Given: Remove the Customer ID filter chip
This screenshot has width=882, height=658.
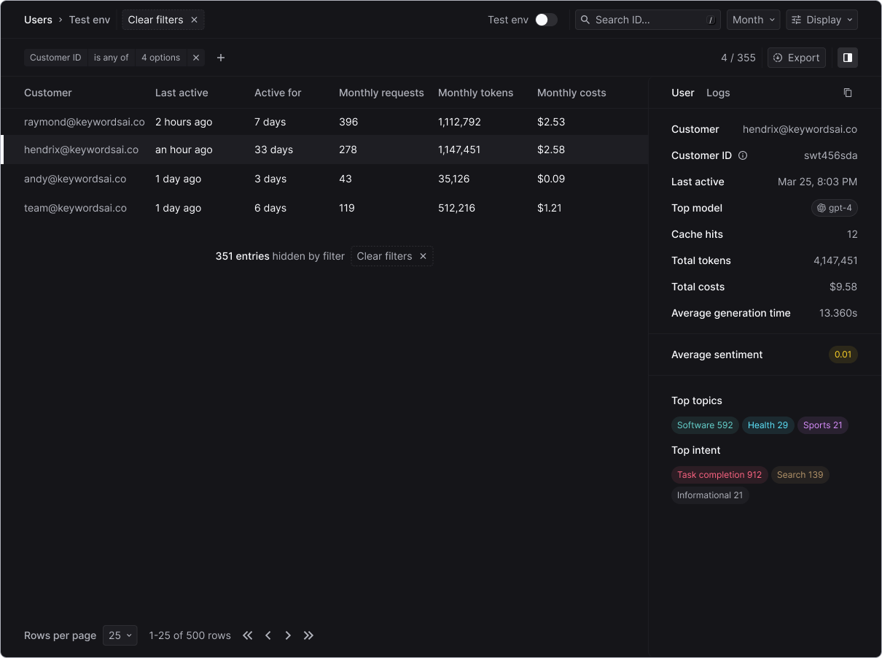Looking at the screenshot, I should [195, 58].
